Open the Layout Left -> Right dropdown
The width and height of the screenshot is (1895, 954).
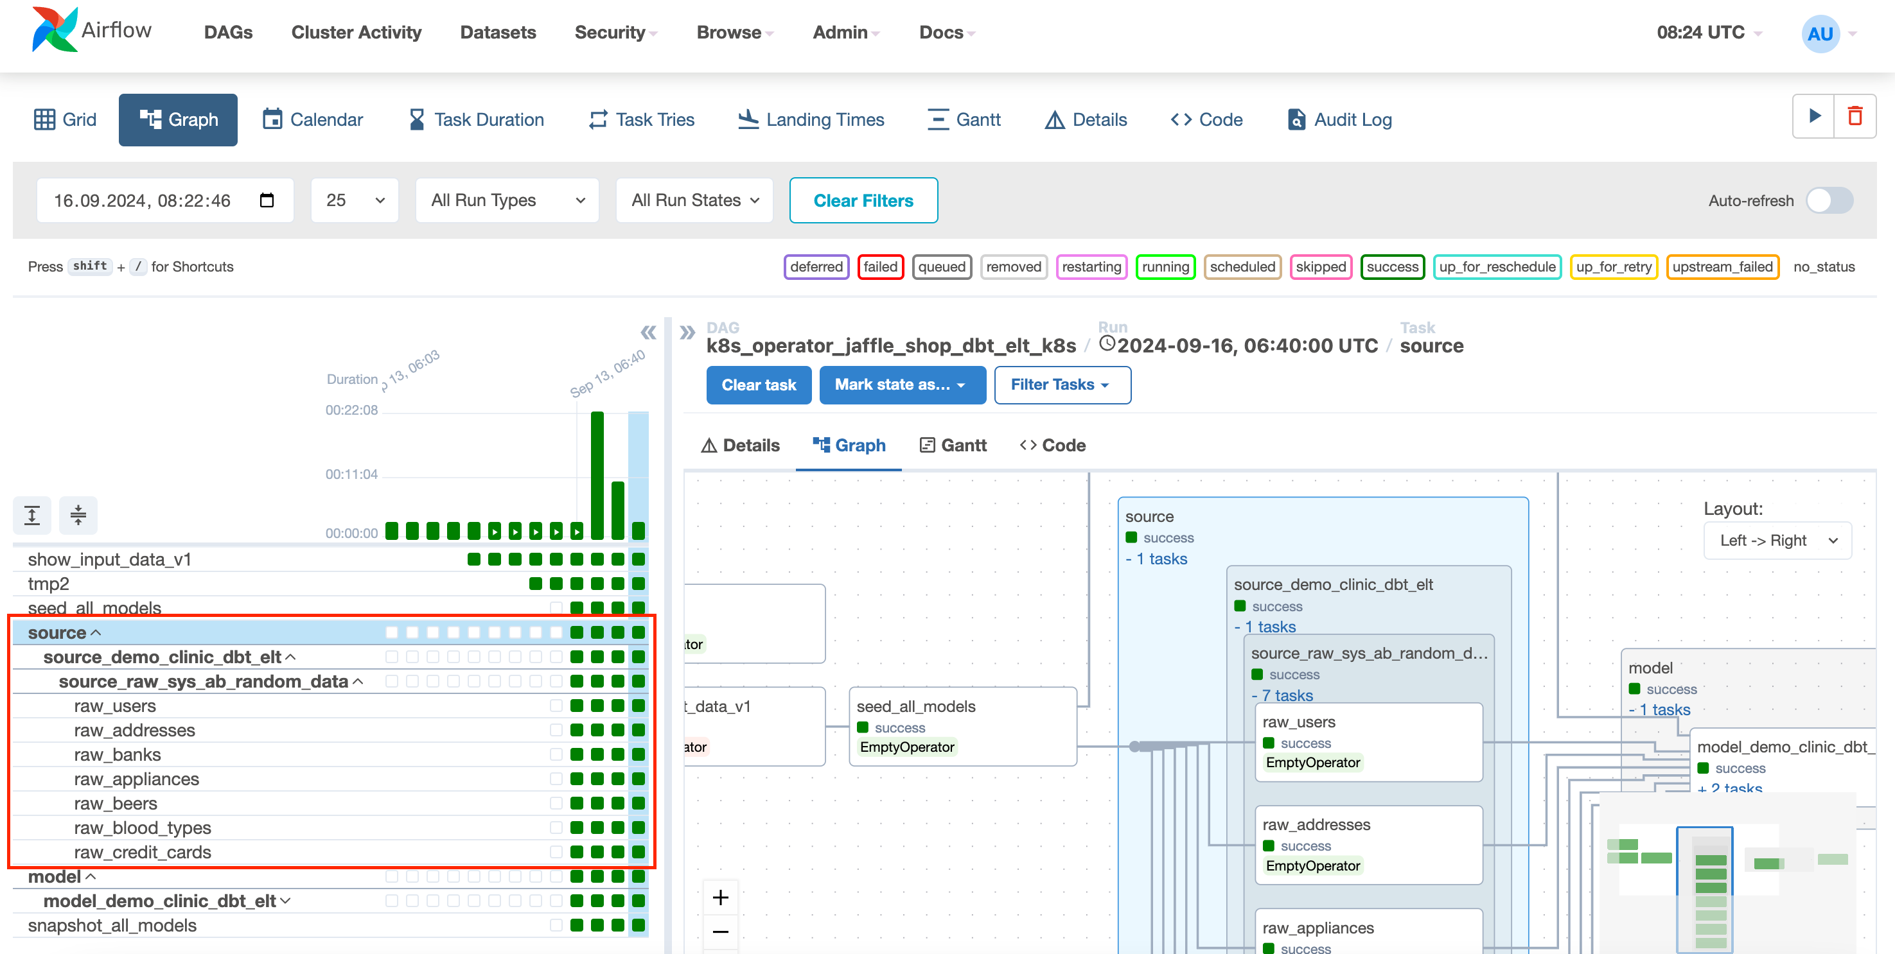[1777, 540]
